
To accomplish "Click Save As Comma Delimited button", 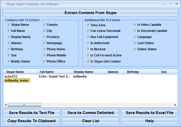I will [x=90, y=113].
